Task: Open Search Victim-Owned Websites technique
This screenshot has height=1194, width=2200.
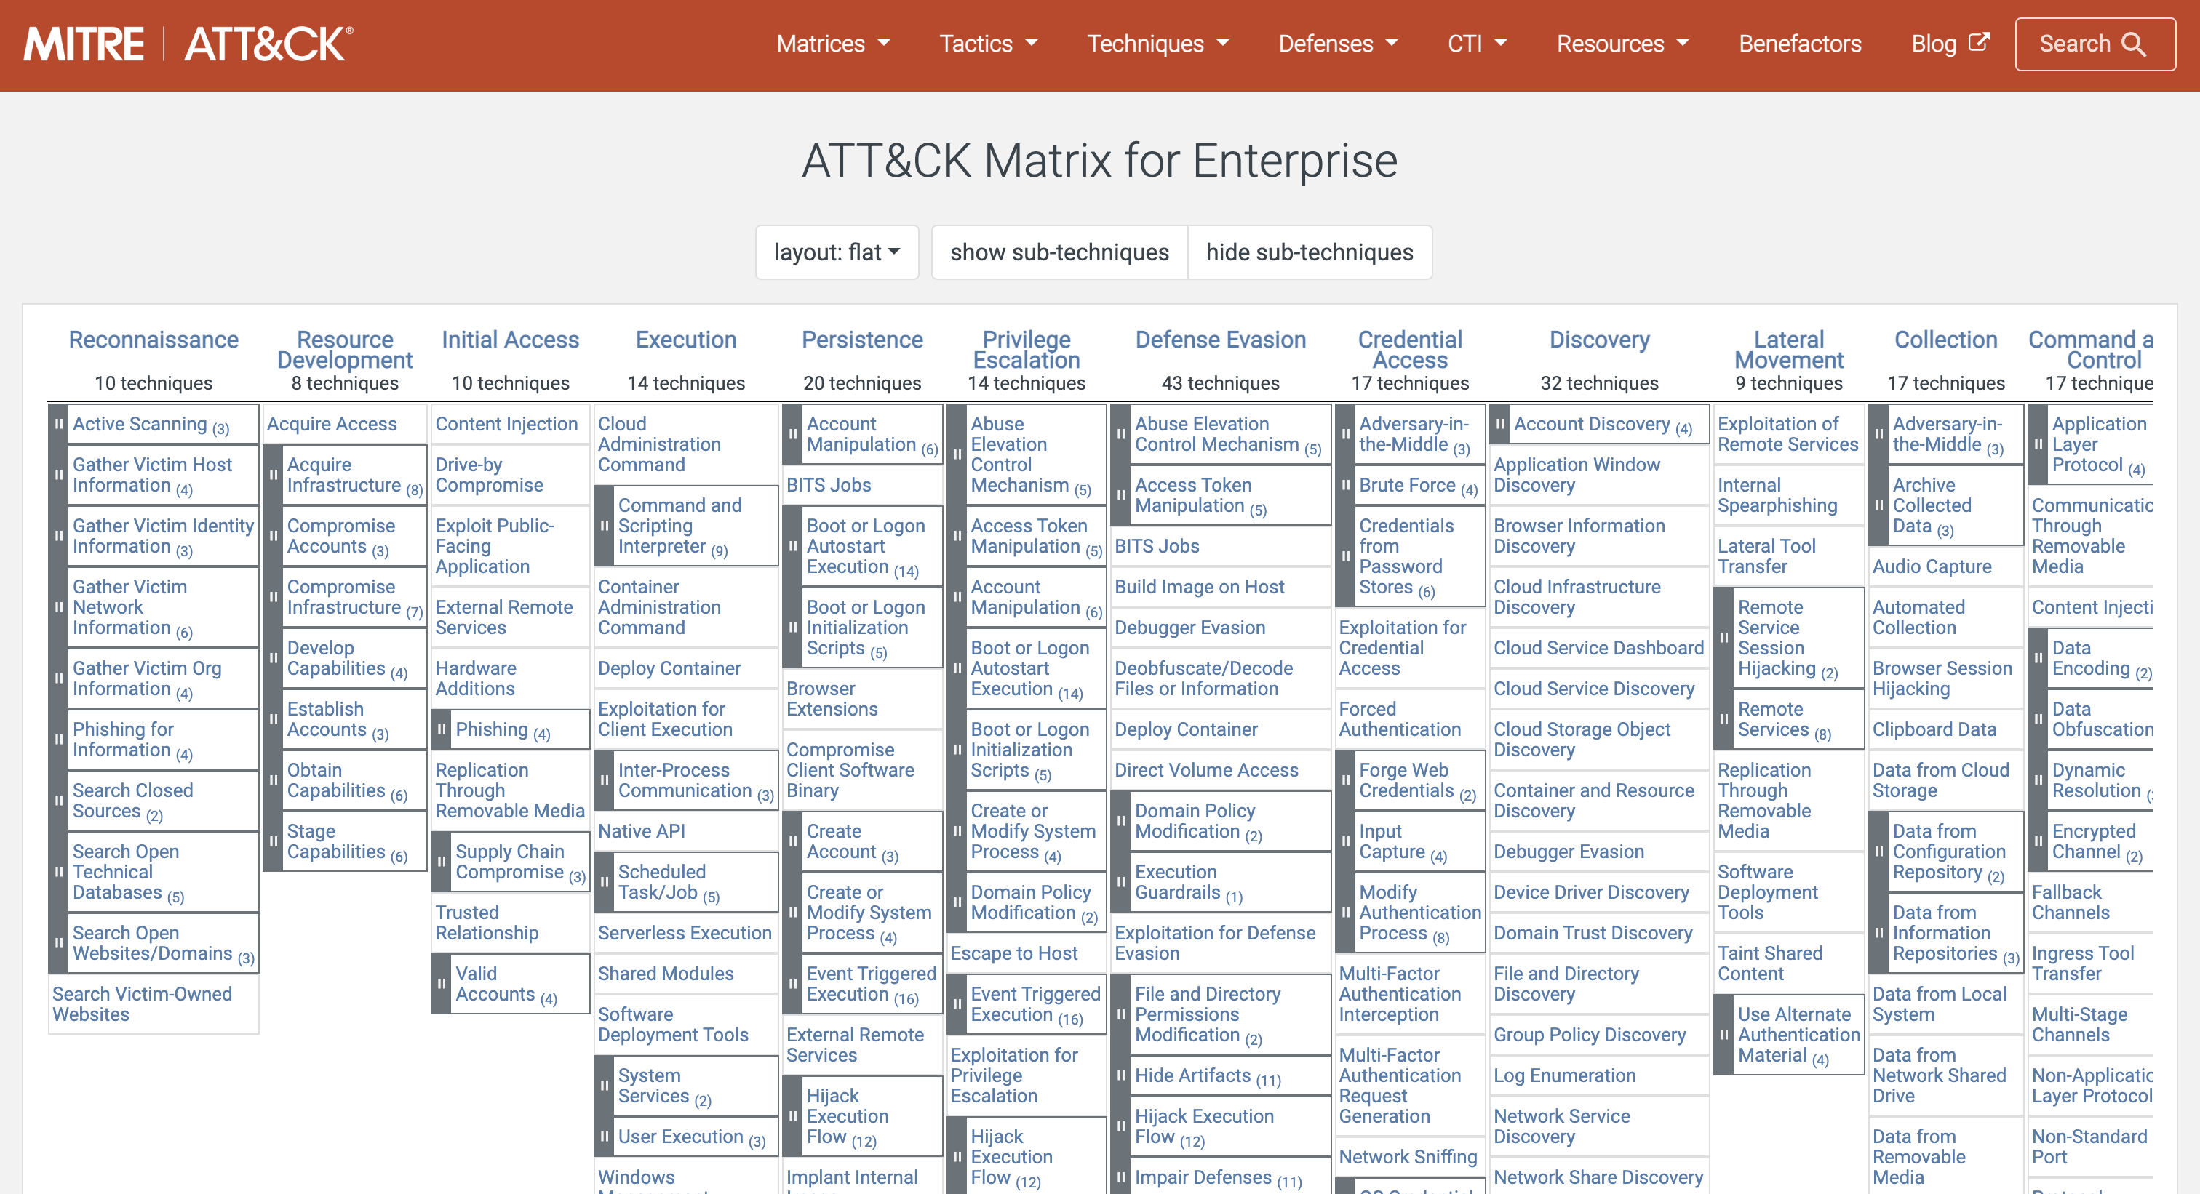Action: pos(142,1004)
